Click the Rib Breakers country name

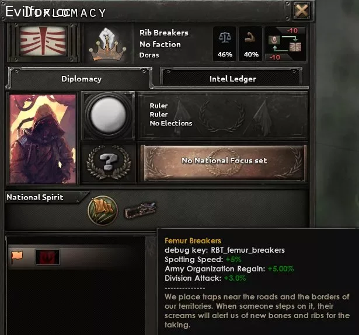coord(164,33)
